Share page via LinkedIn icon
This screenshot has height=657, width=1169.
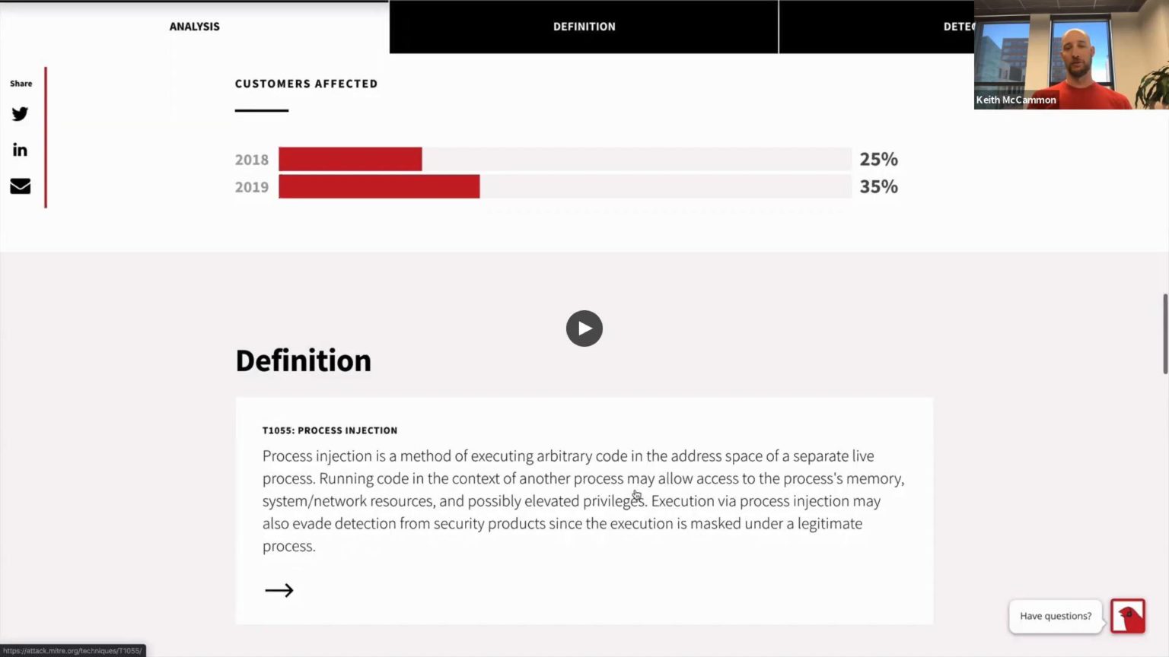(20, 150)
